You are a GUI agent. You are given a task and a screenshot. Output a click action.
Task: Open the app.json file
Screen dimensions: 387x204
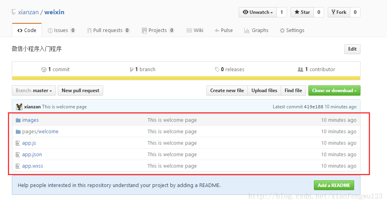32,154
